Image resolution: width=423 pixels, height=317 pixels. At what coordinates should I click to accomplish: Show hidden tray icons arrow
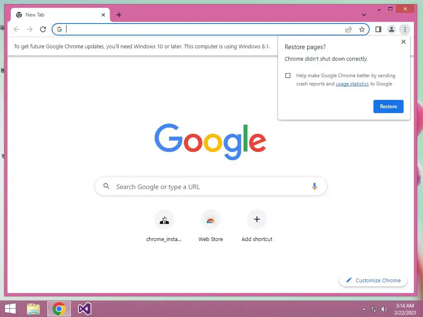click(364, 309)
